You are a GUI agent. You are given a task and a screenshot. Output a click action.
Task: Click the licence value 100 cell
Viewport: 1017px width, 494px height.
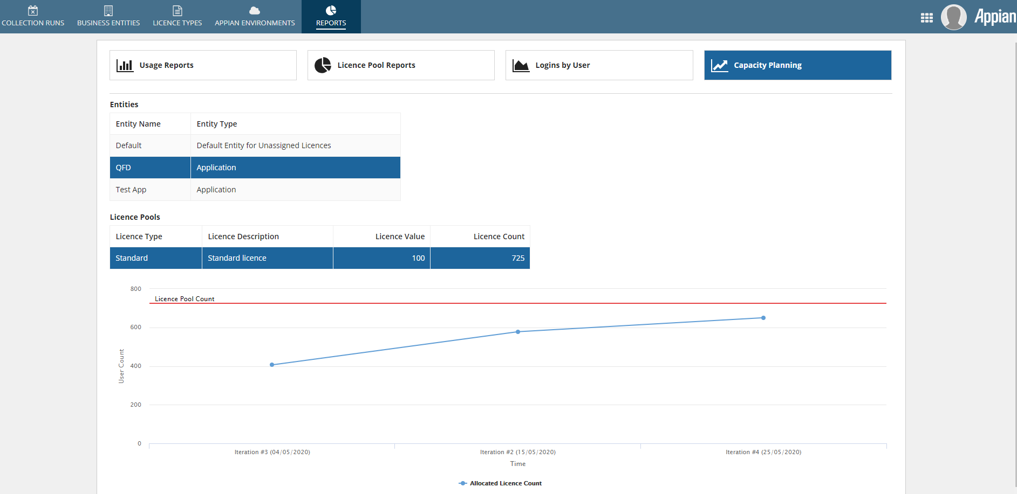(381, 258)
